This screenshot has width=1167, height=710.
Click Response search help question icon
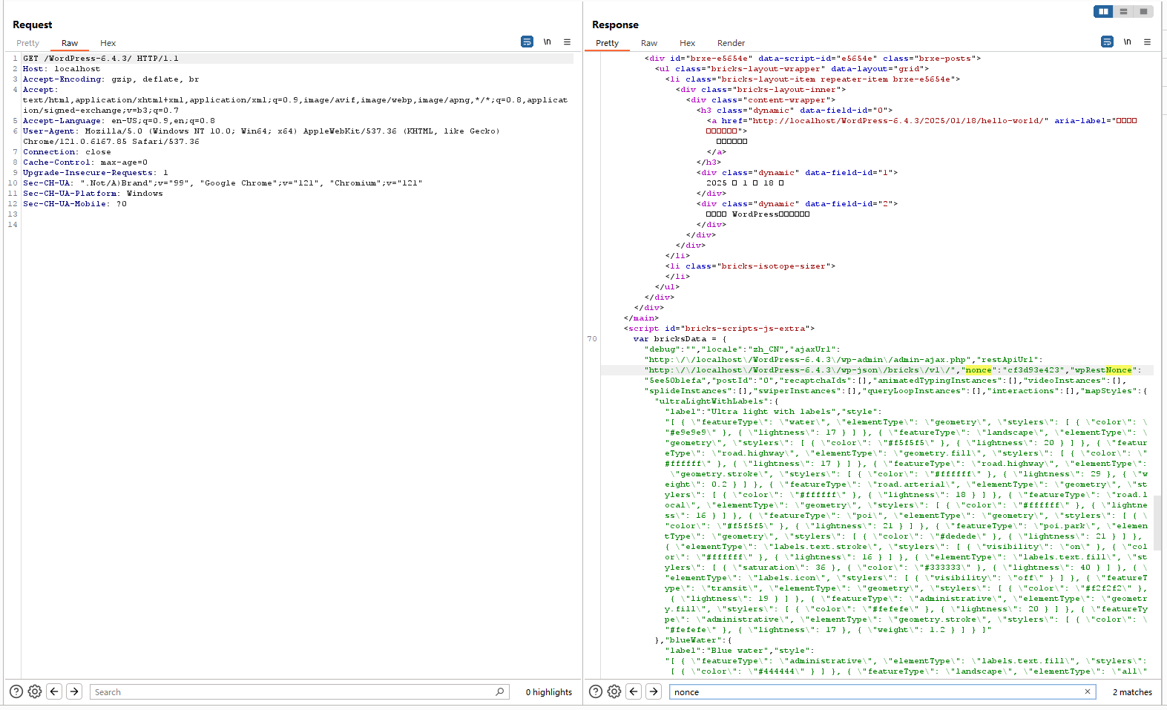(x=595, y=691)
